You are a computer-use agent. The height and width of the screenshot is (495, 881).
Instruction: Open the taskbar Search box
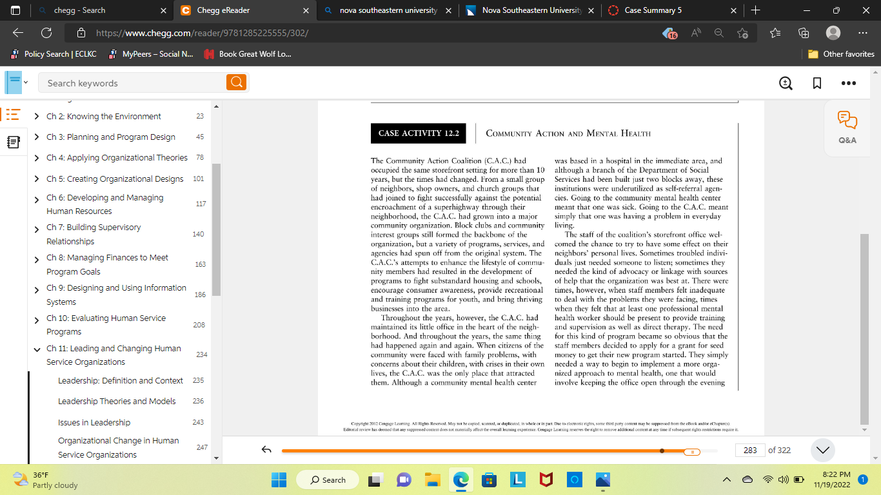(328, 480)
